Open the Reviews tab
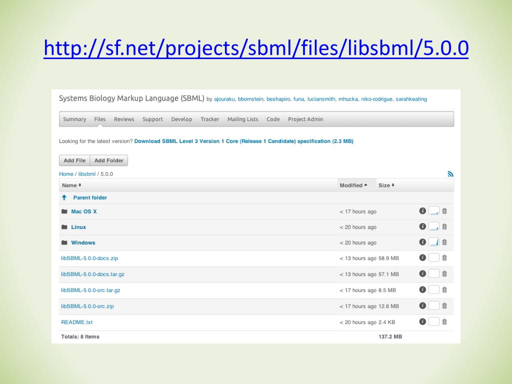The height and width of the screenshot is (384, 512). point(124,119)
